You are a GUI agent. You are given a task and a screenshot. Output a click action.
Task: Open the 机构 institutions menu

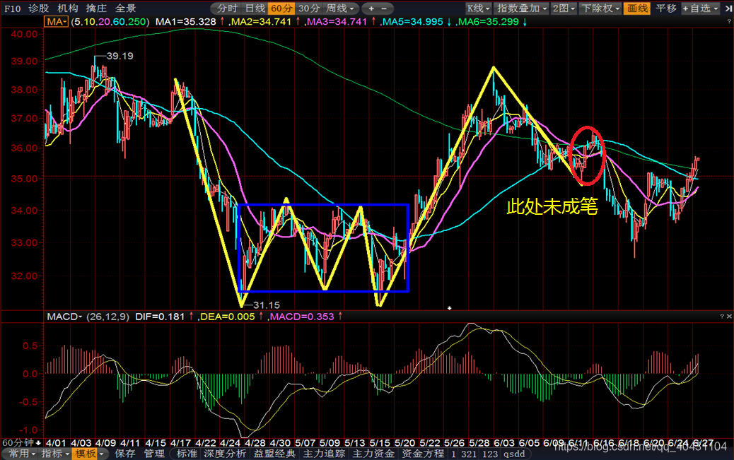[67, 8]
